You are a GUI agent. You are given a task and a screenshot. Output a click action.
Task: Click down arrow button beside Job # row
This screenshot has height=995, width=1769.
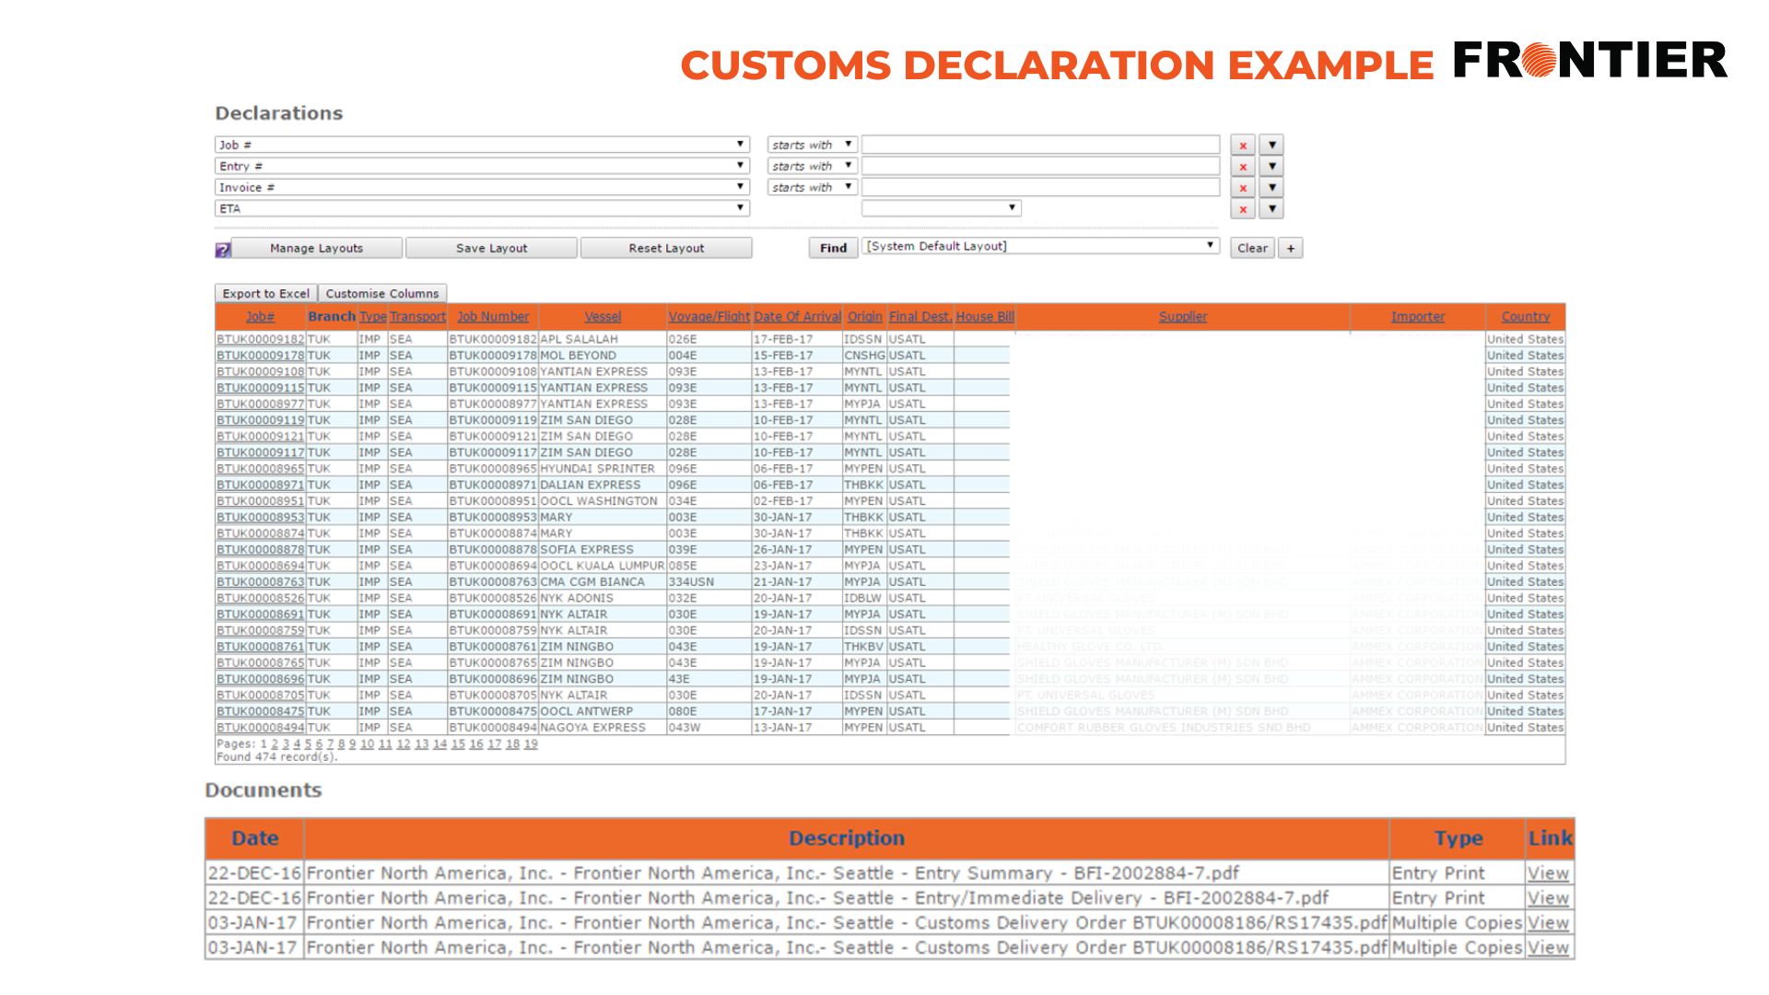1271,146
